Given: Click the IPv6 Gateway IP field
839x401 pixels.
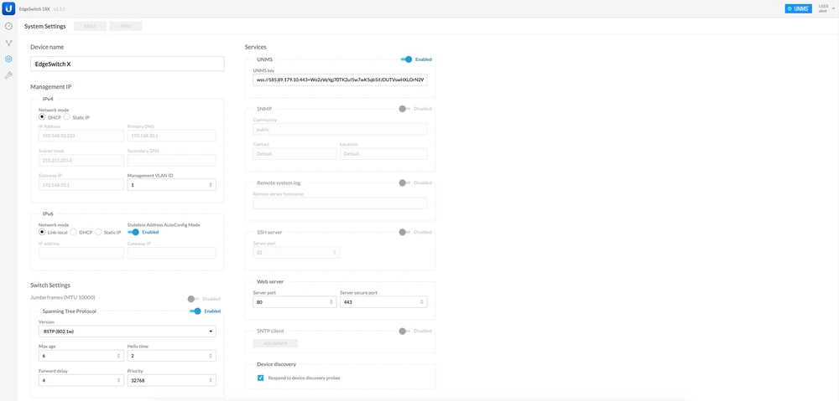Looking at the screenshot, I should [x=172, y=253].
